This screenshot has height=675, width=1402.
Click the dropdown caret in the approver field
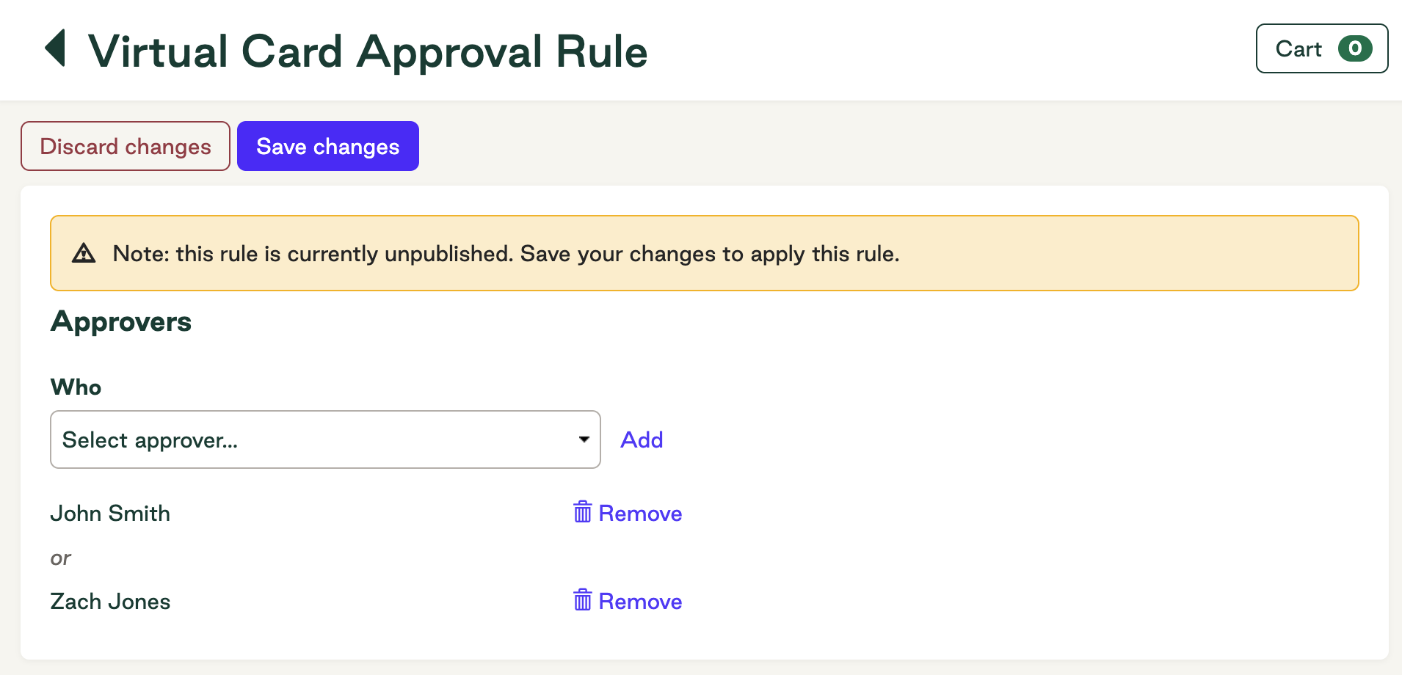coord(584,439)
